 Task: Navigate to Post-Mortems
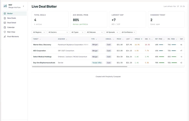[x=14, y=37]
